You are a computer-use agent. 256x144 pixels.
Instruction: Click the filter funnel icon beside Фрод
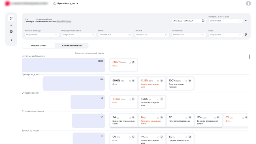[246, 35]
